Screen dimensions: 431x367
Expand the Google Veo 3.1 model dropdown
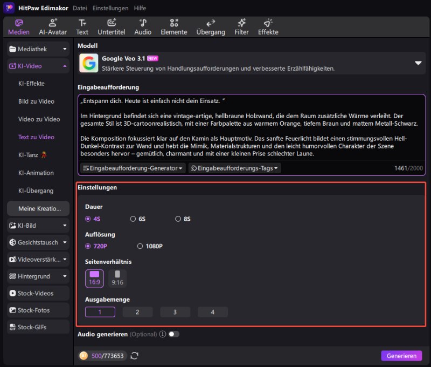(418, 63)
